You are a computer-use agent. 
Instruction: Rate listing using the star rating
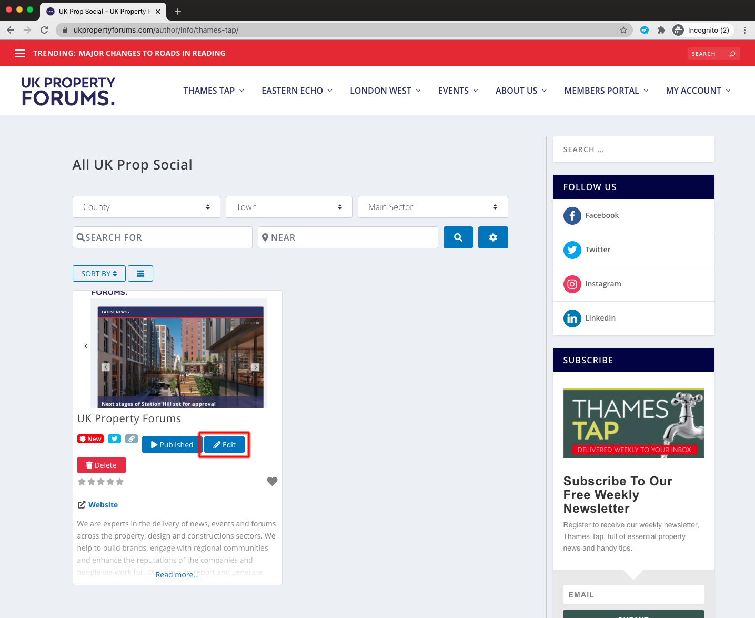[x=101, y=482]
